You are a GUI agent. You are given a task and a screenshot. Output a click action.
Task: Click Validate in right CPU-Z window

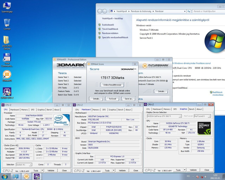(x=193, y=170)
